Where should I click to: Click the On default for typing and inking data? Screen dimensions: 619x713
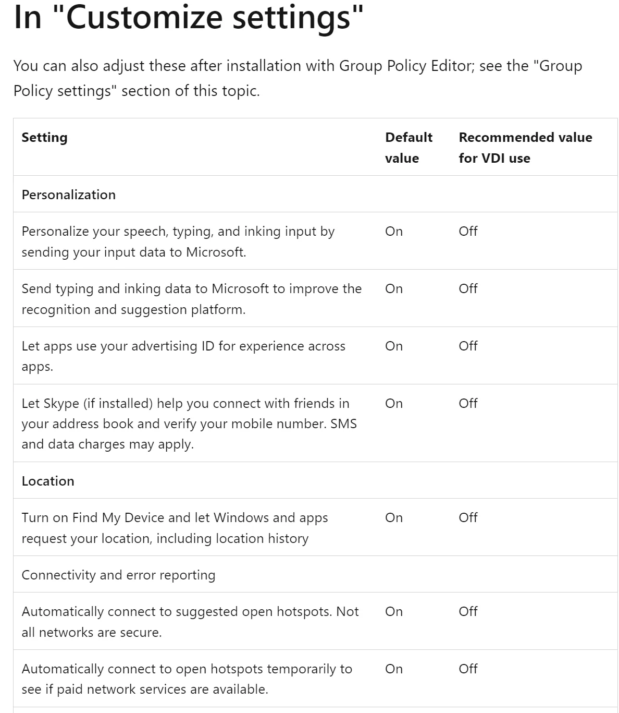click(394, 289)
